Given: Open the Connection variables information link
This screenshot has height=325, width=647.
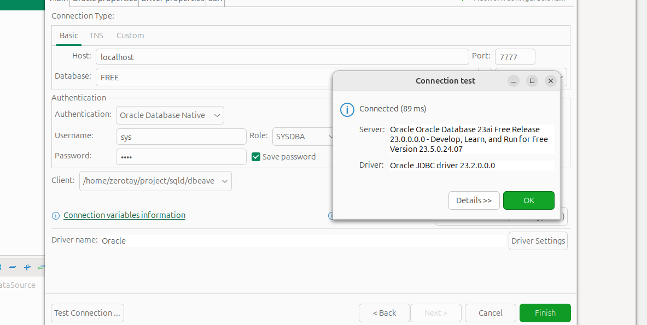Looking at the screenshot, I should [124, 215].
